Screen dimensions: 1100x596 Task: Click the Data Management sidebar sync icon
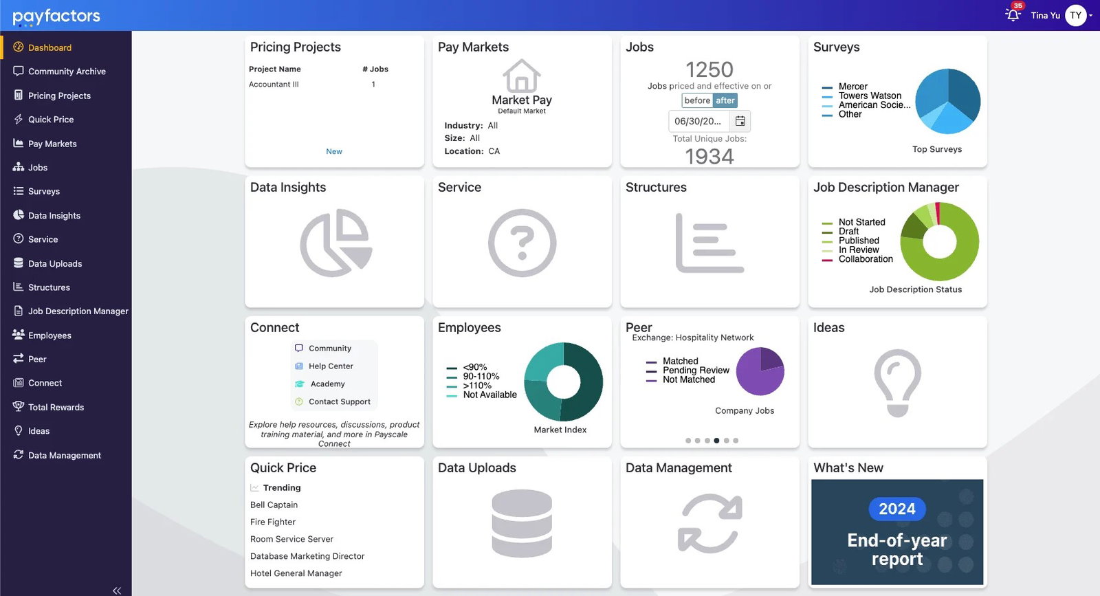pyautogui.click(x=19, y=454)
